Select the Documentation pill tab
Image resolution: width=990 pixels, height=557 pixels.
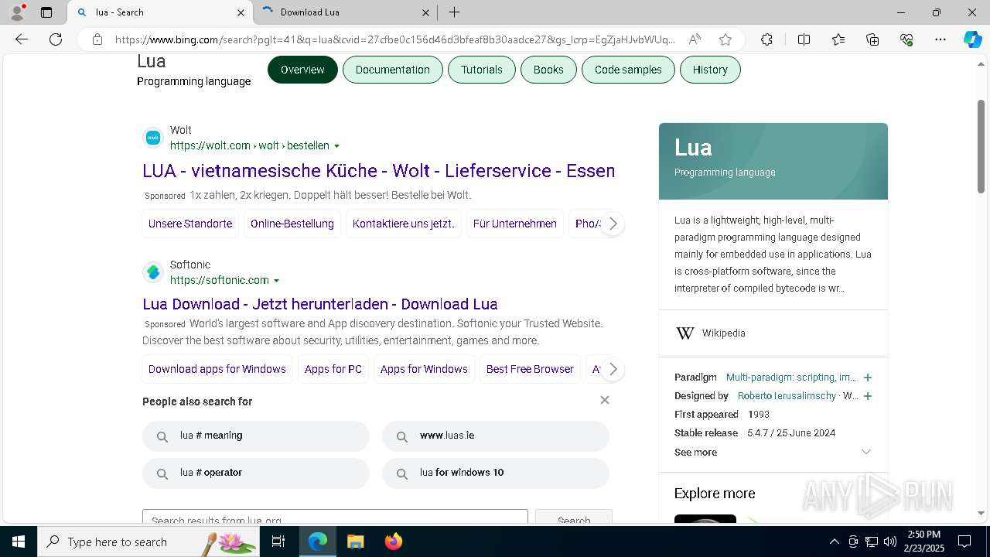pyautogui.click(x=392, y=70)
